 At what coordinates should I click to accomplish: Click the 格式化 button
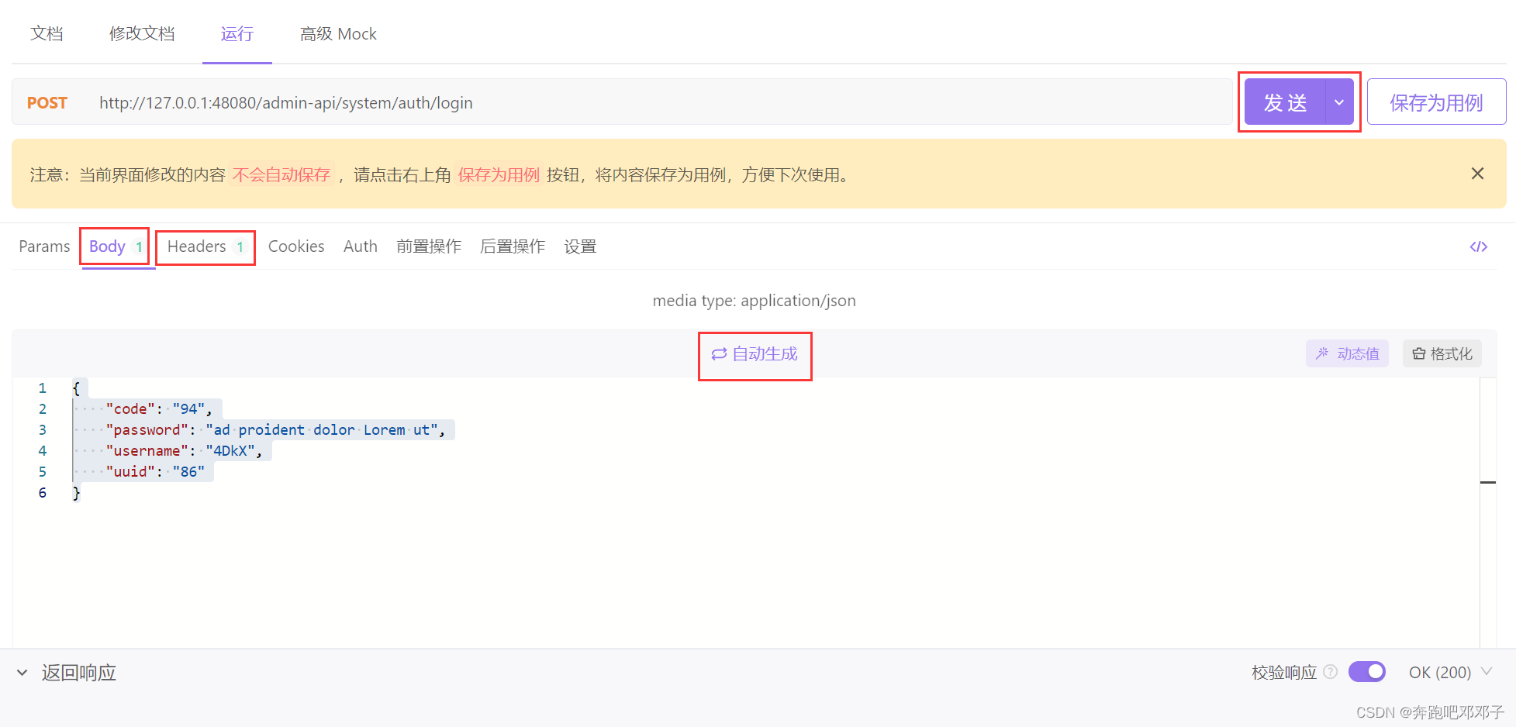click(1442, 353)
